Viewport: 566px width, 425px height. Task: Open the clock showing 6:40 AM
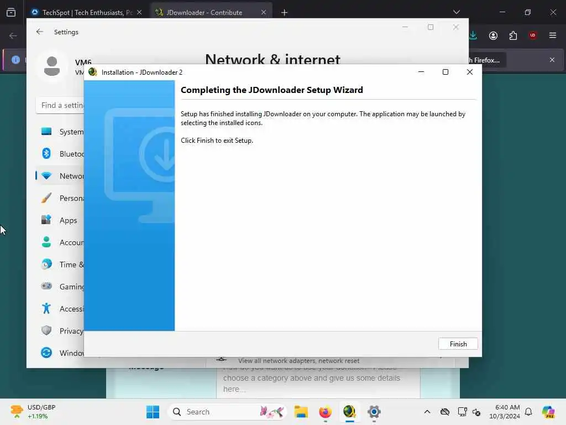pyautogui.click(x=504, y=412)
